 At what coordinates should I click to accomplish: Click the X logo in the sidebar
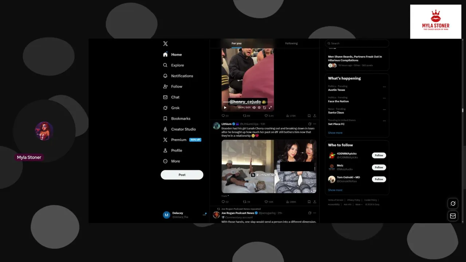coord(165,44)
